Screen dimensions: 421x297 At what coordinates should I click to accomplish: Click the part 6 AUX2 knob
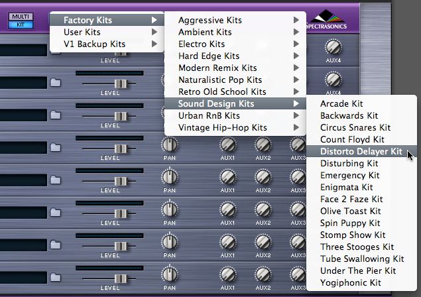pos(263,209)
